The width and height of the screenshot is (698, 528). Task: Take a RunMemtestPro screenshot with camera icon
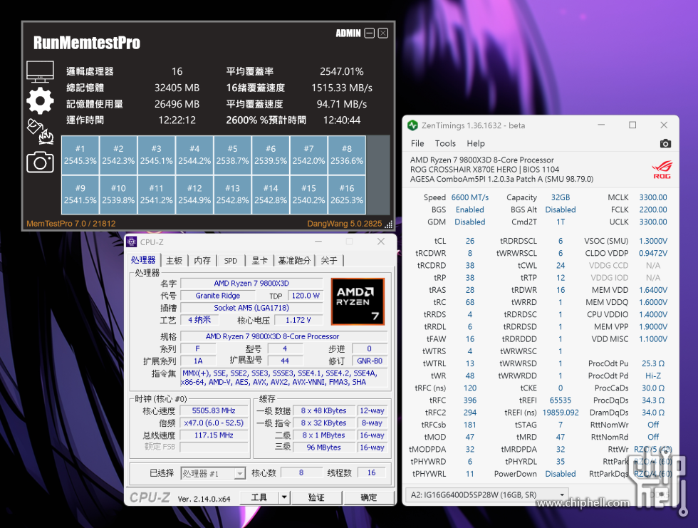[40, 162]
